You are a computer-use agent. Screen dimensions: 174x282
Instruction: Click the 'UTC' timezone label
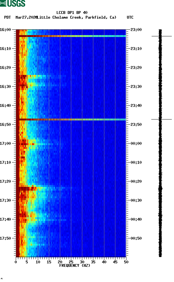pyautogui.click(x=130, y=17)
